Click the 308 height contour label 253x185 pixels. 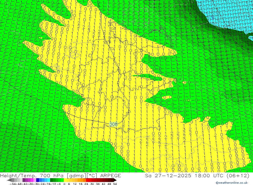(x=113, y=124)
